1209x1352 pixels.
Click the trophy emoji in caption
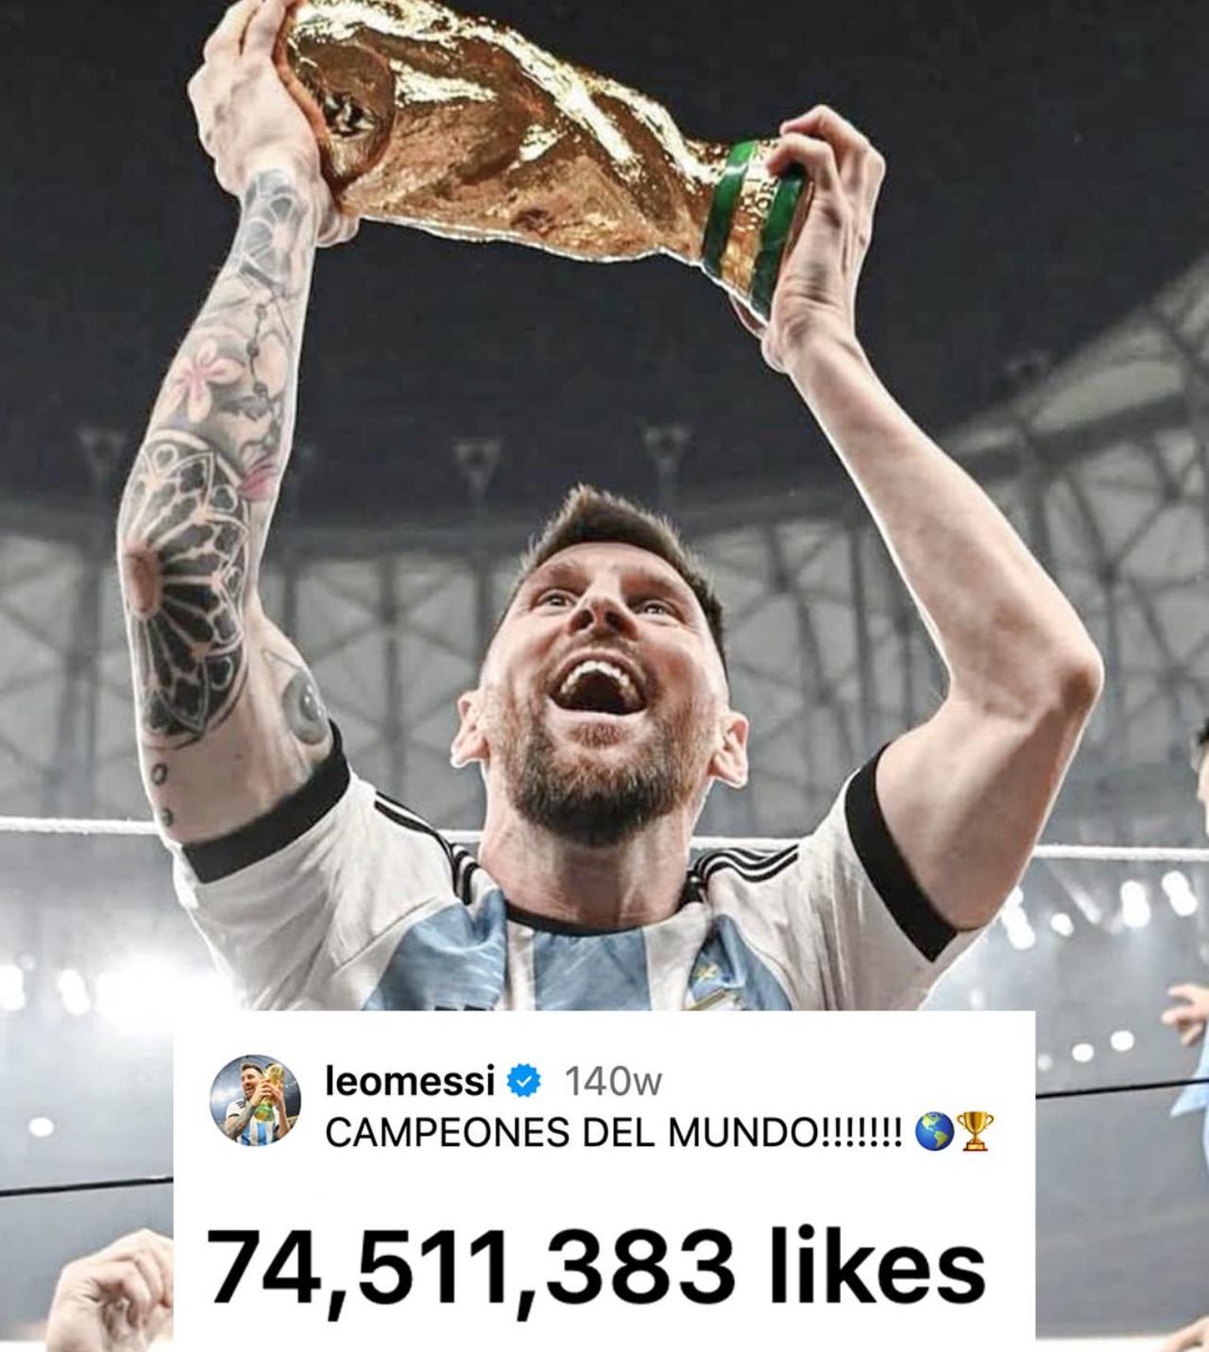click(x=975, y=1132)
